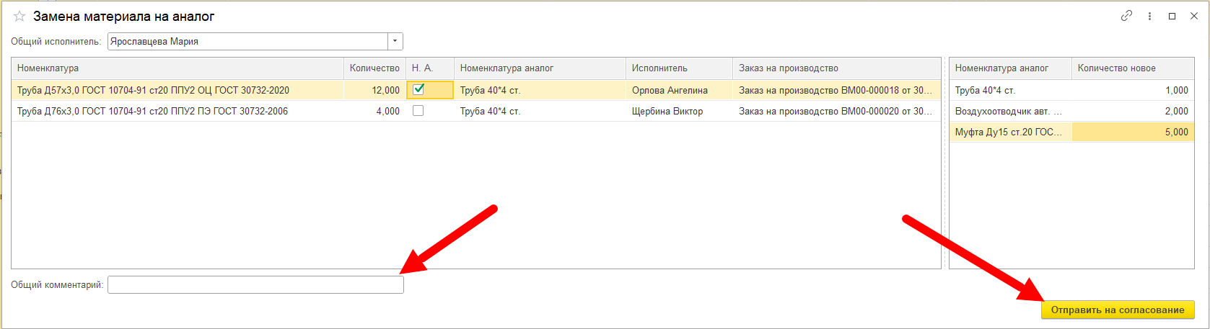Click analog Труба 40*4 ст. in Орлова row

point(540,90)
